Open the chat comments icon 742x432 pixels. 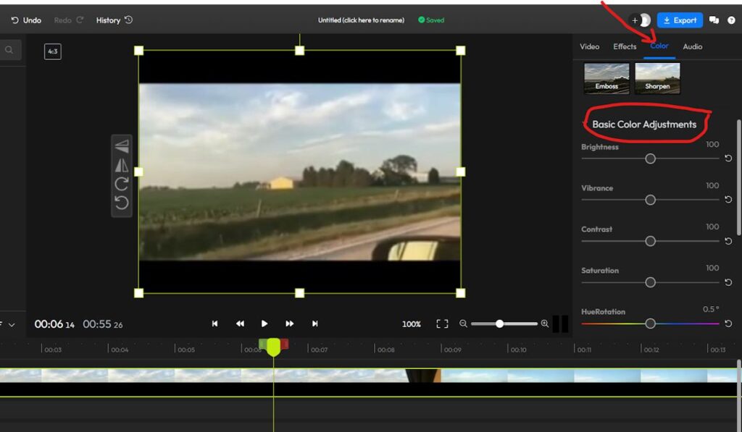click(714, 20)
